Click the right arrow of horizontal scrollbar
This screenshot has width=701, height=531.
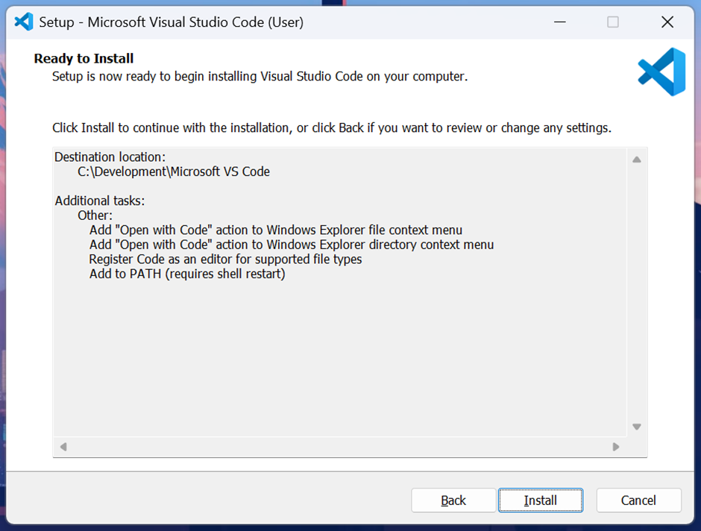pyautogui.click(x=616, y=447)
